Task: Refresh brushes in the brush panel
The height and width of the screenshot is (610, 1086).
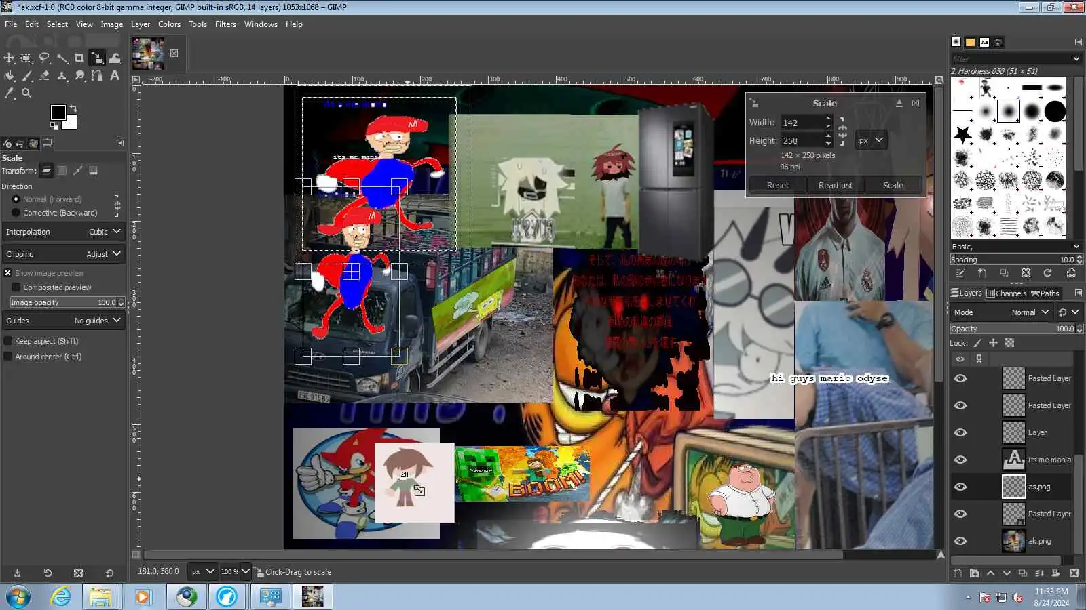Action: coord(1047,273)
